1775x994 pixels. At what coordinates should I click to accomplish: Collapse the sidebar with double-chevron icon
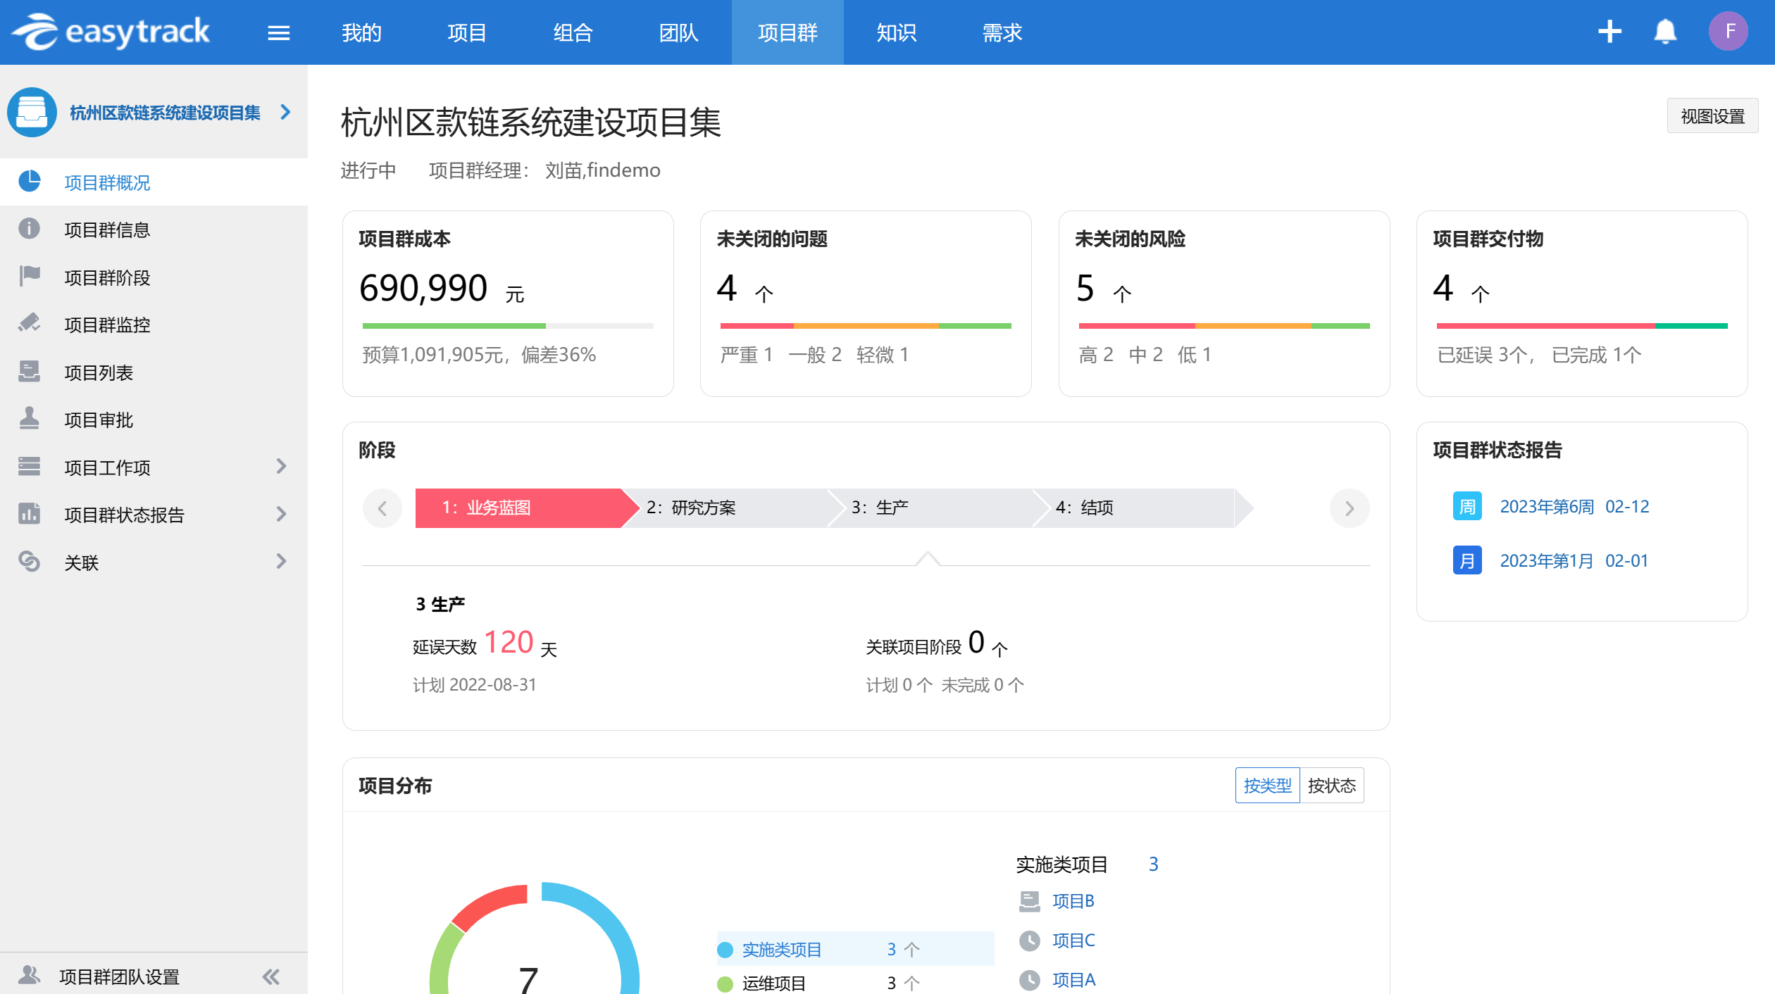[x=271, y=976]
